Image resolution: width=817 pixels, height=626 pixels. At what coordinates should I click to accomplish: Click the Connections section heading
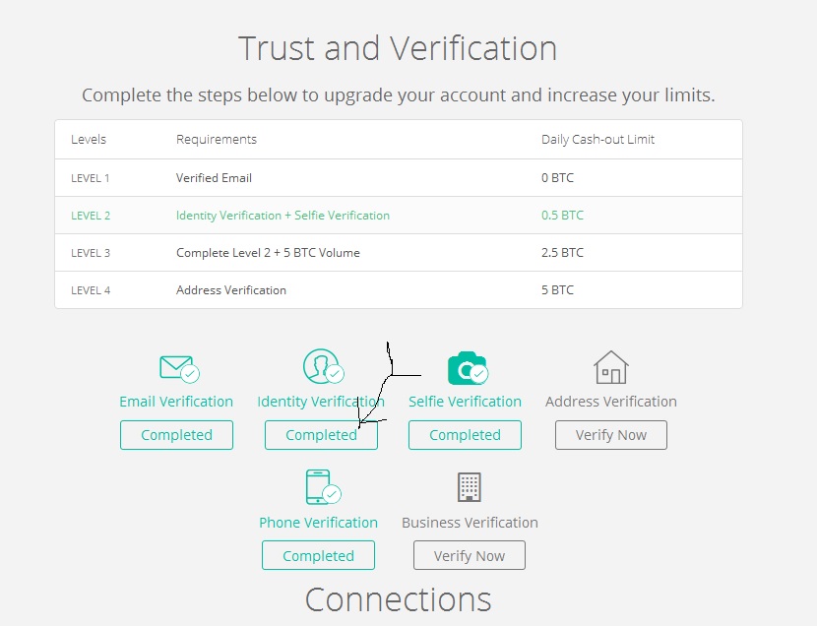[x=398, y=598]
